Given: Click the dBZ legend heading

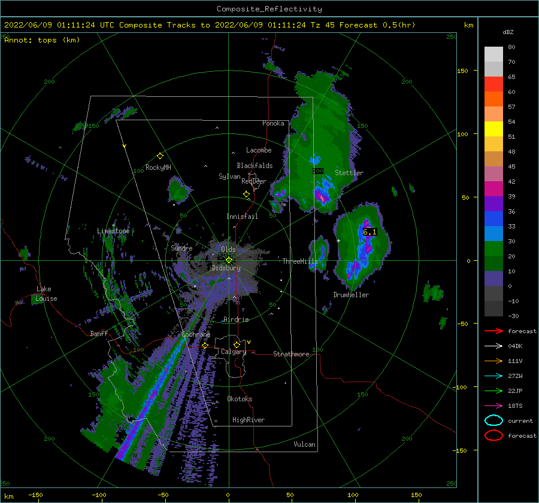Looking at the screenshot, I should point(508,32).
